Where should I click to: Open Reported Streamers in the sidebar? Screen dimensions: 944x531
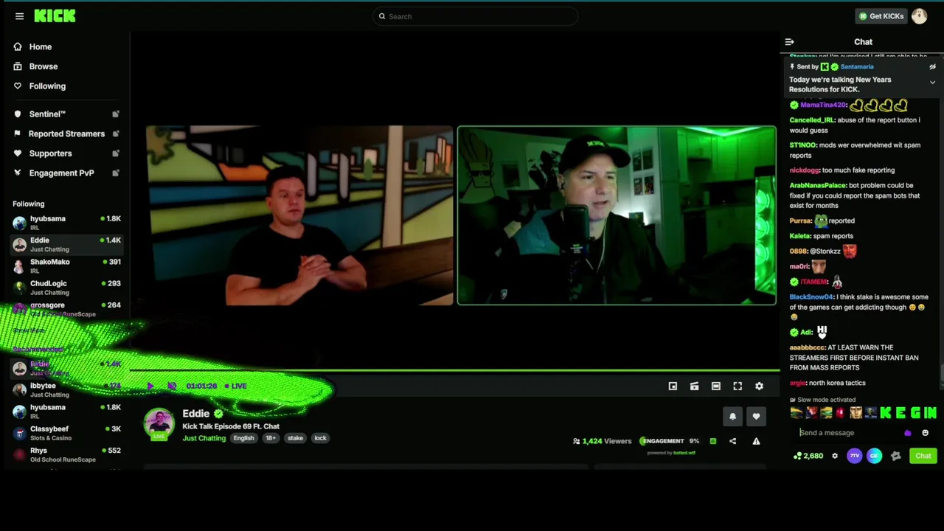[x=66, y=134]
